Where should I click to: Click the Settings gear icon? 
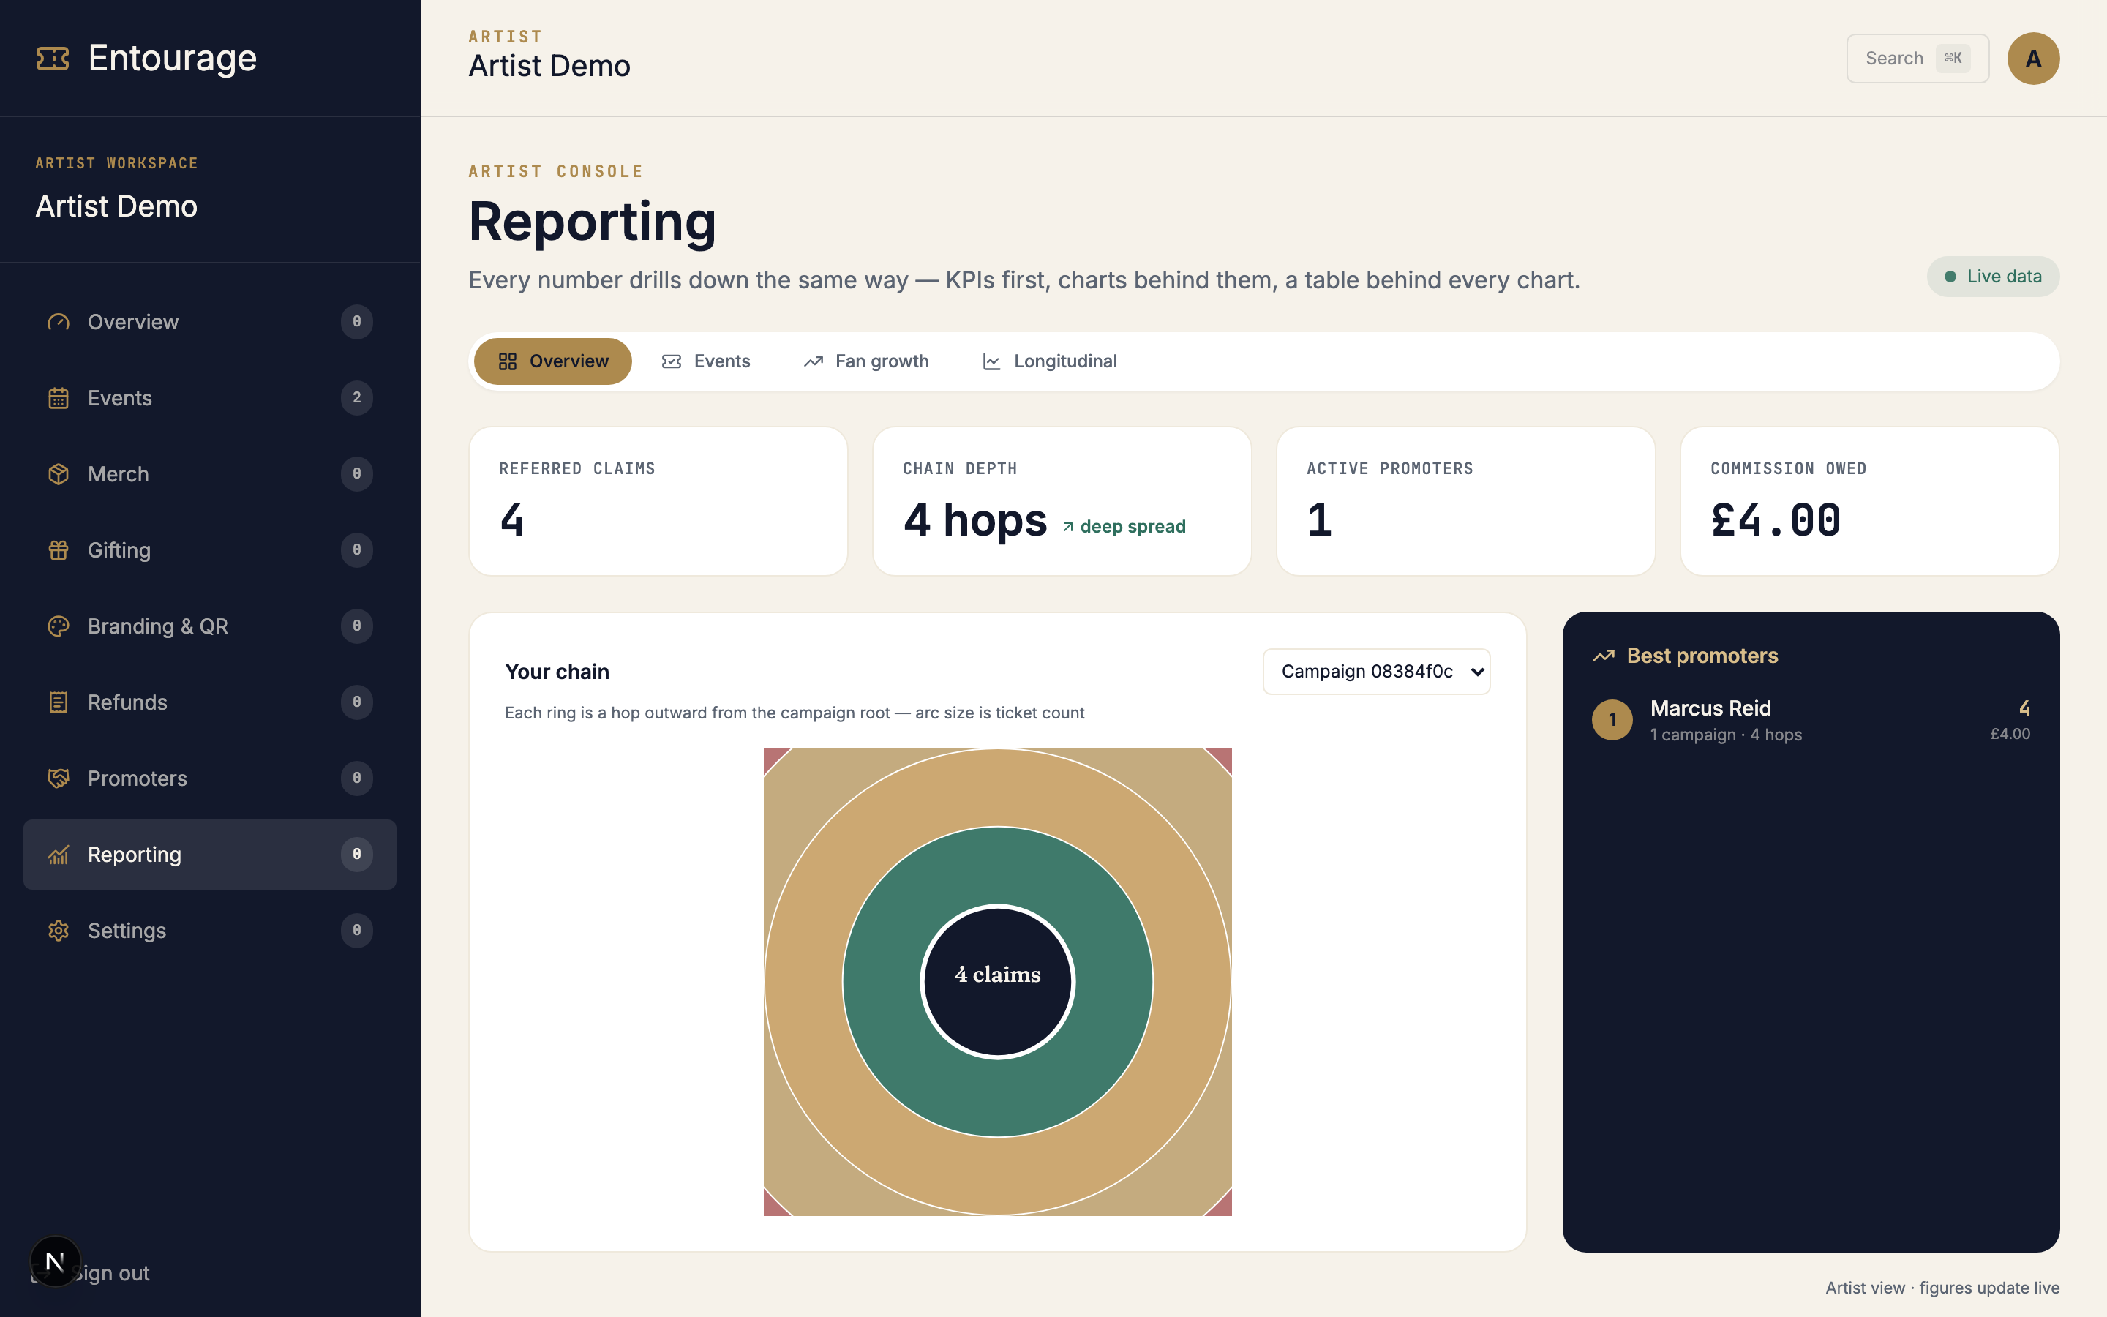(x=59, y=930)
